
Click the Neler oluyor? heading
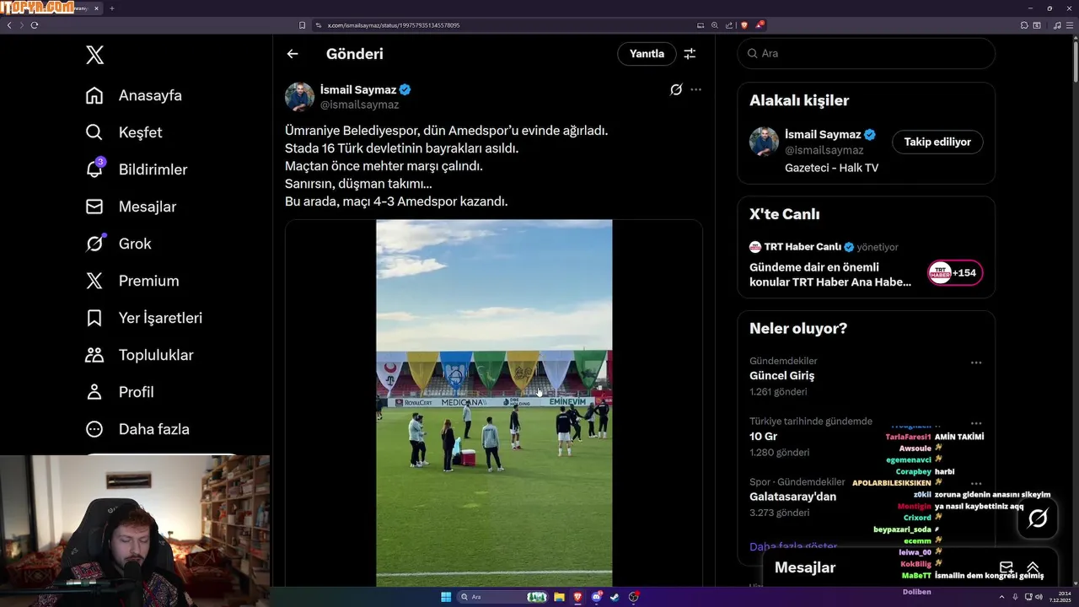pos(798,328)
